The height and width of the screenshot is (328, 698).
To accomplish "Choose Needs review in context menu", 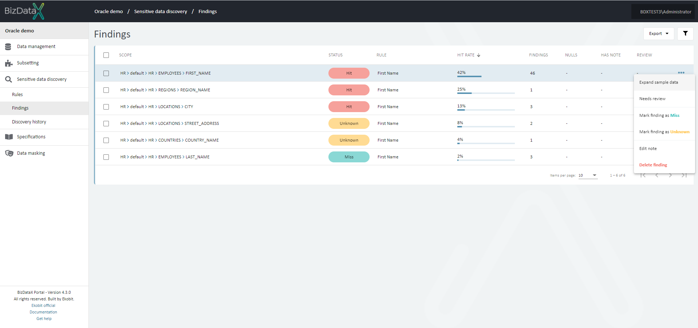I will point(664,99).
